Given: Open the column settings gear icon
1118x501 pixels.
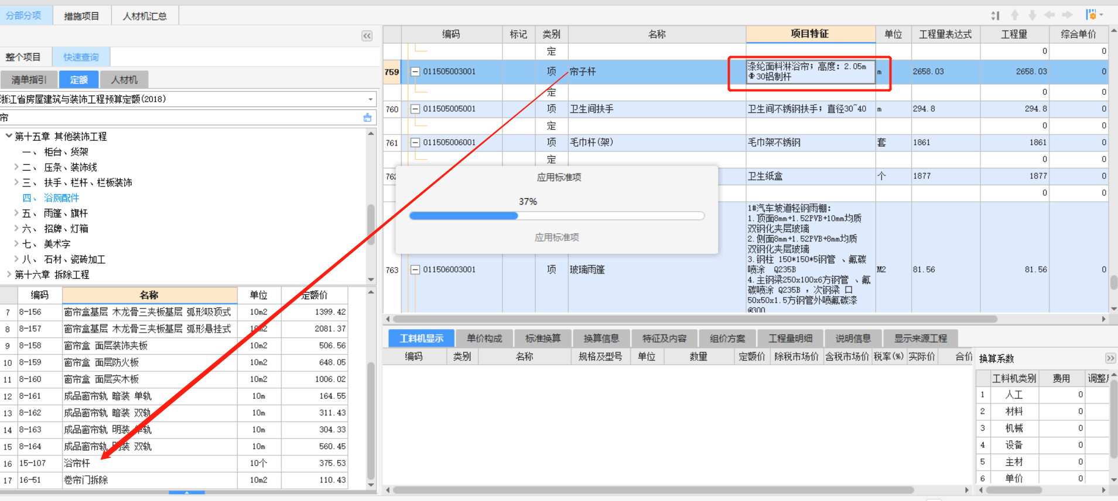Looking at the screenshot, I should (1090, 15).
